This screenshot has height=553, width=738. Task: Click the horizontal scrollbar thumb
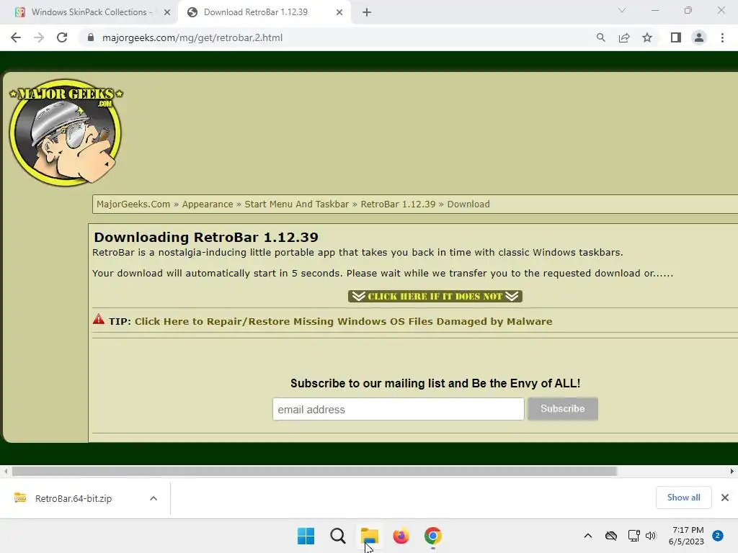[314, 471]
